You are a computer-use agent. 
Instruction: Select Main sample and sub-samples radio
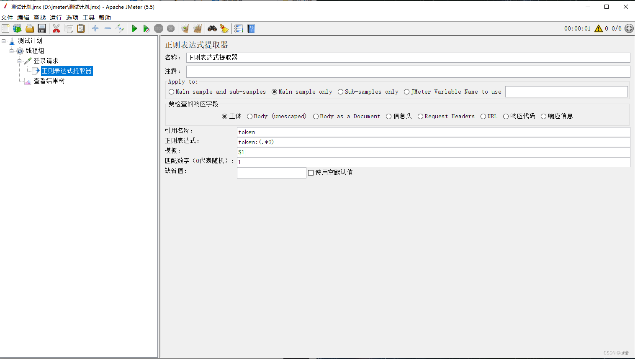pyautogui.click(x=171, y=92)
